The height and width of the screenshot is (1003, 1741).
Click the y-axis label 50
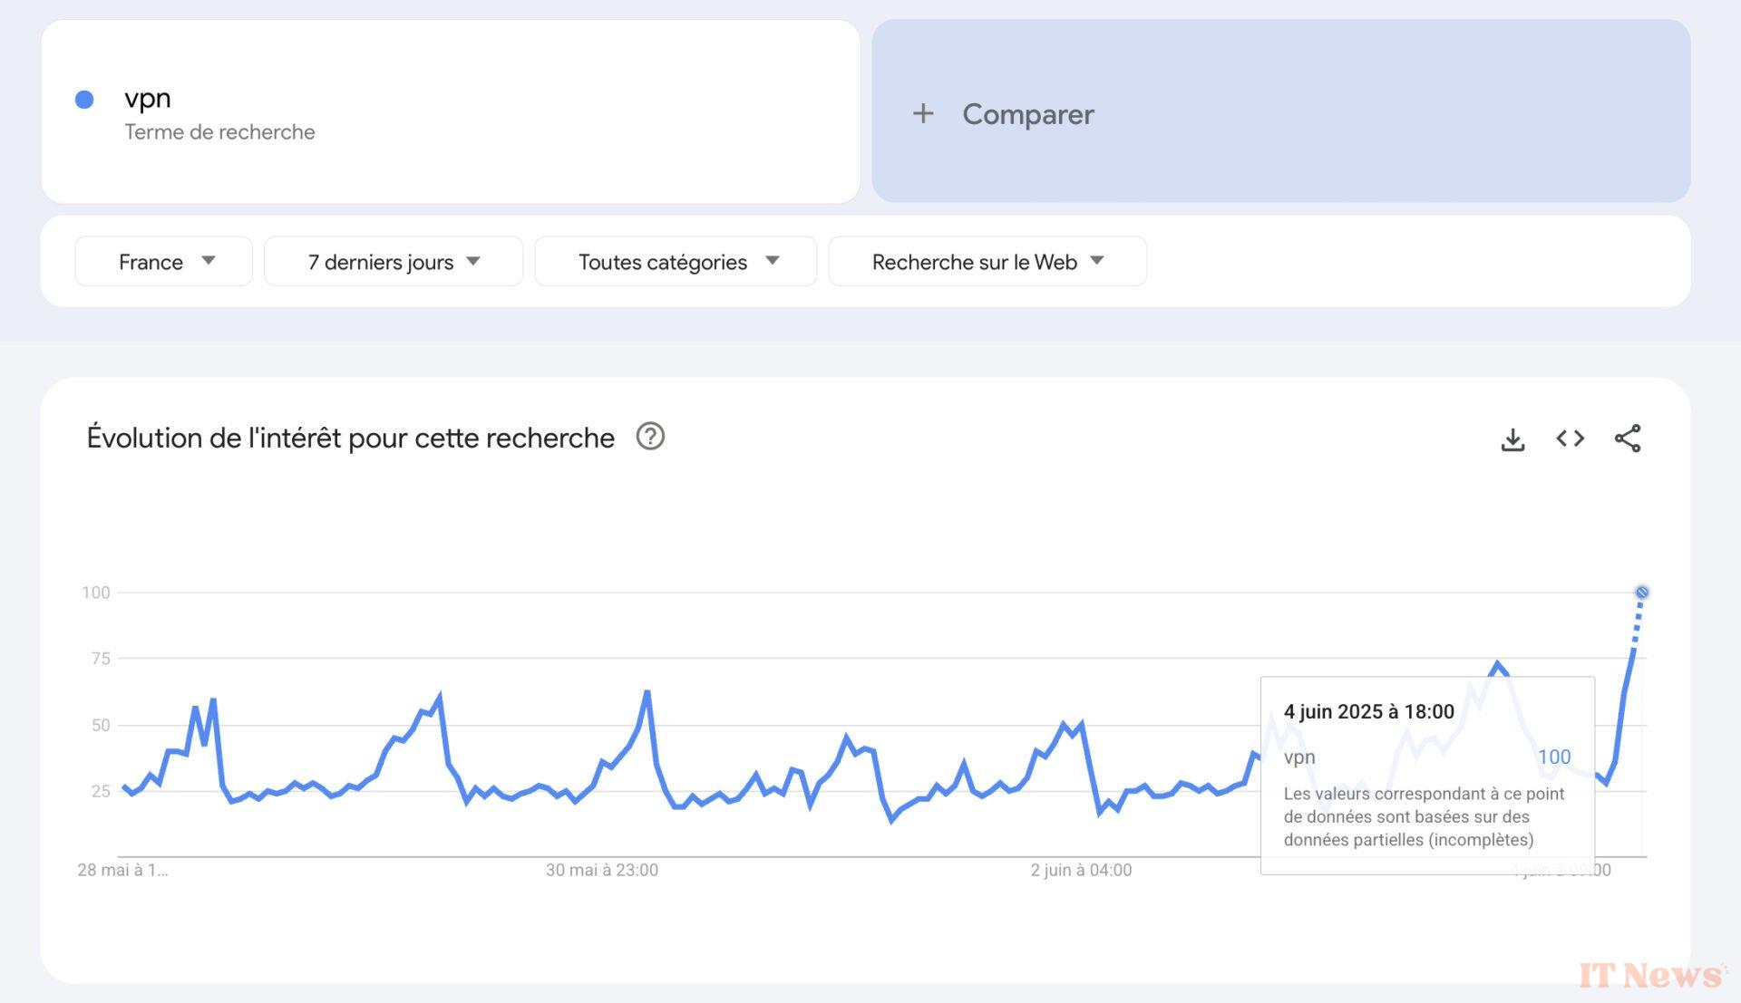point(101,725)
